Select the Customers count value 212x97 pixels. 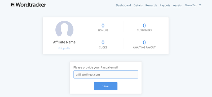pos(144,26)
